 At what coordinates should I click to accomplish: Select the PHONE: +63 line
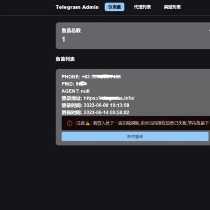91,77
